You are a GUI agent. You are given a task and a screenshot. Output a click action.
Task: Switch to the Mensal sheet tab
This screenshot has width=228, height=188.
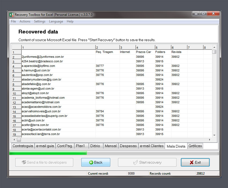(111, 146)
